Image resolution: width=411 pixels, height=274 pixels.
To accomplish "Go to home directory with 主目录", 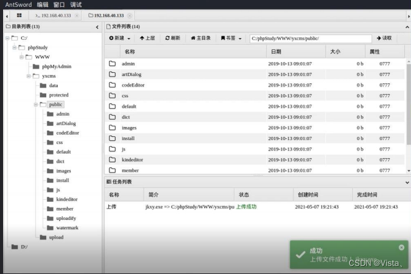I will (x=201, y=39).
